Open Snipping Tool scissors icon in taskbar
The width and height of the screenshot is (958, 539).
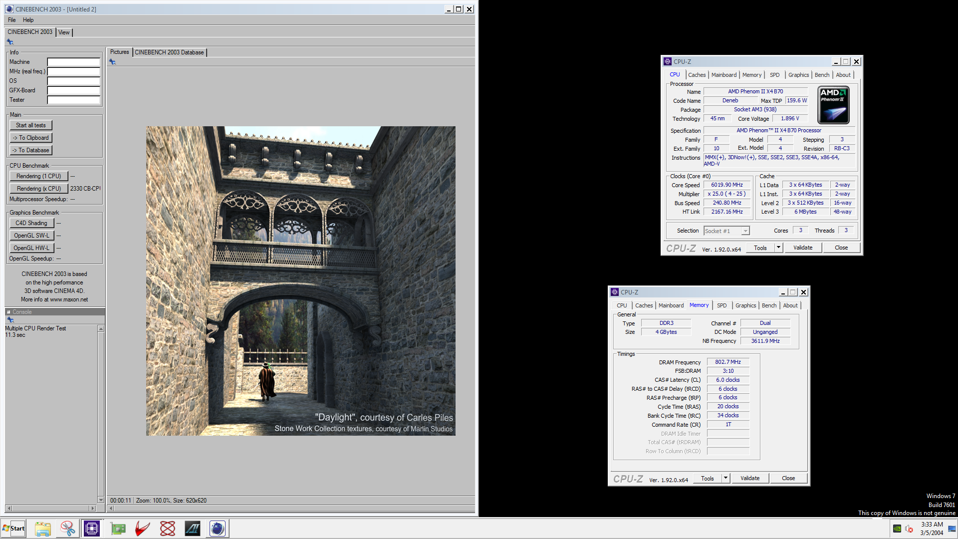point(67,529)
